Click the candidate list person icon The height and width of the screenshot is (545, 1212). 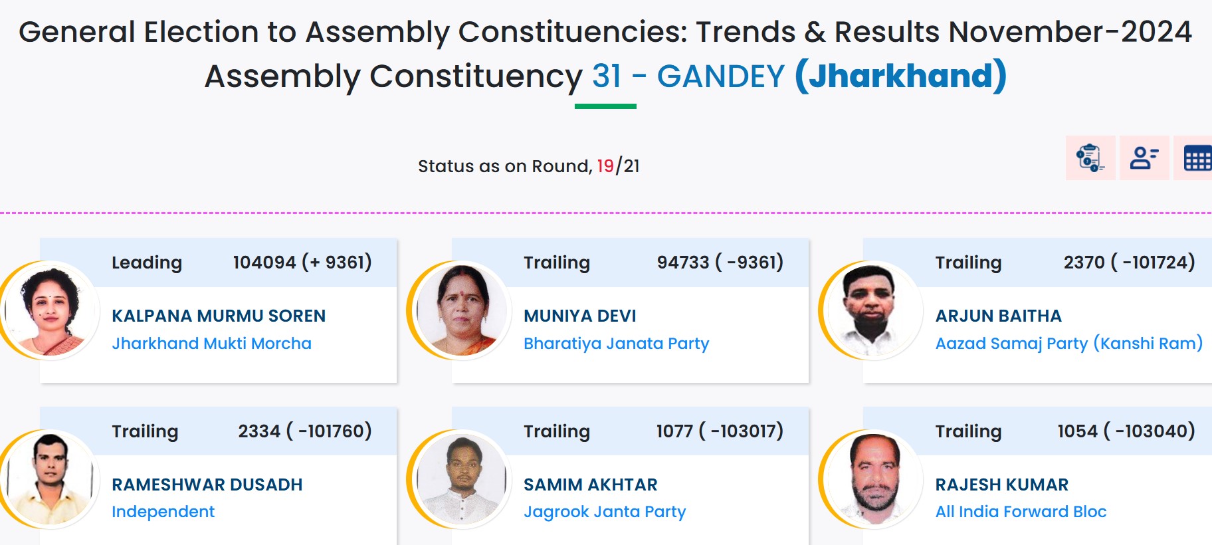[x=1144, y=158]
